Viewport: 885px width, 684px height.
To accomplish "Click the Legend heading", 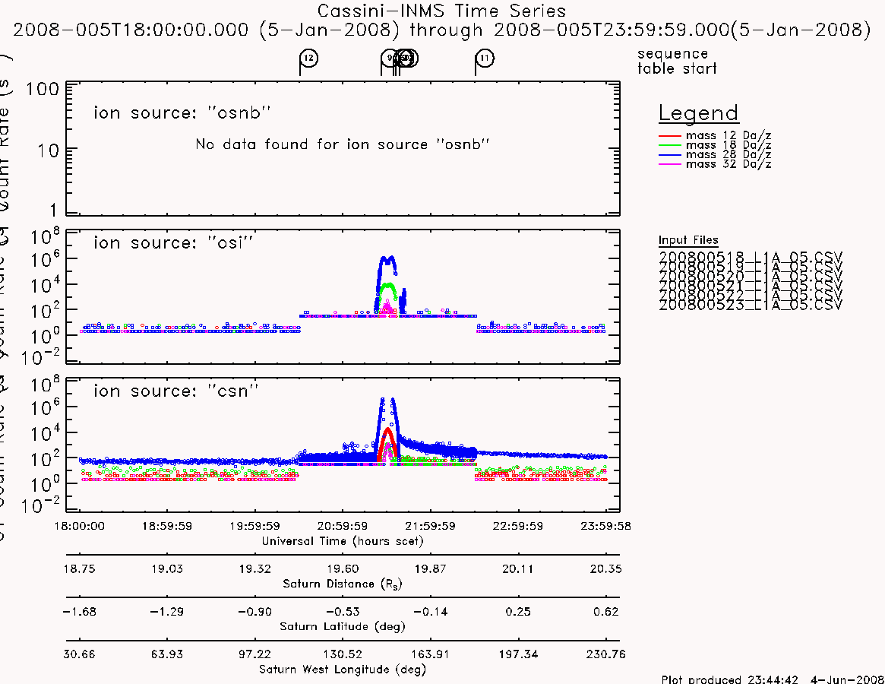I will [x=698, y=113].
